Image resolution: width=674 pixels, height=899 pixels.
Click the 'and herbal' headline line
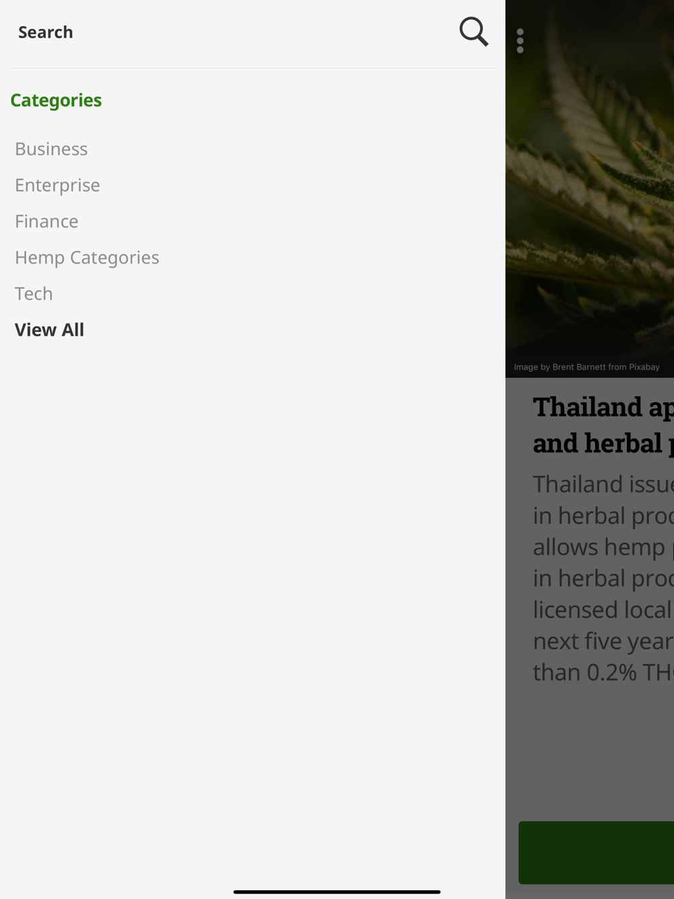pos(603,443)
